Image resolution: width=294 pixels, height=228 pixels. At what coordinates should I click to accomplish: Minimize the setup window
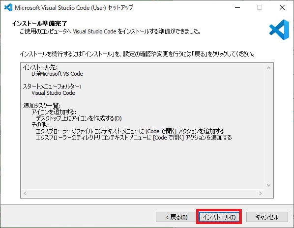[237, 7]
